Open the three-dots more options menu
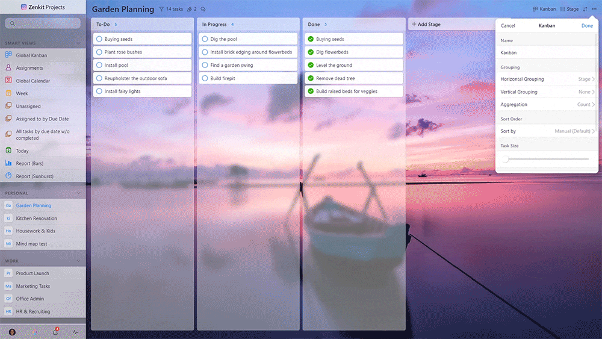Screen dimensions: 602x339 point(594,9)
